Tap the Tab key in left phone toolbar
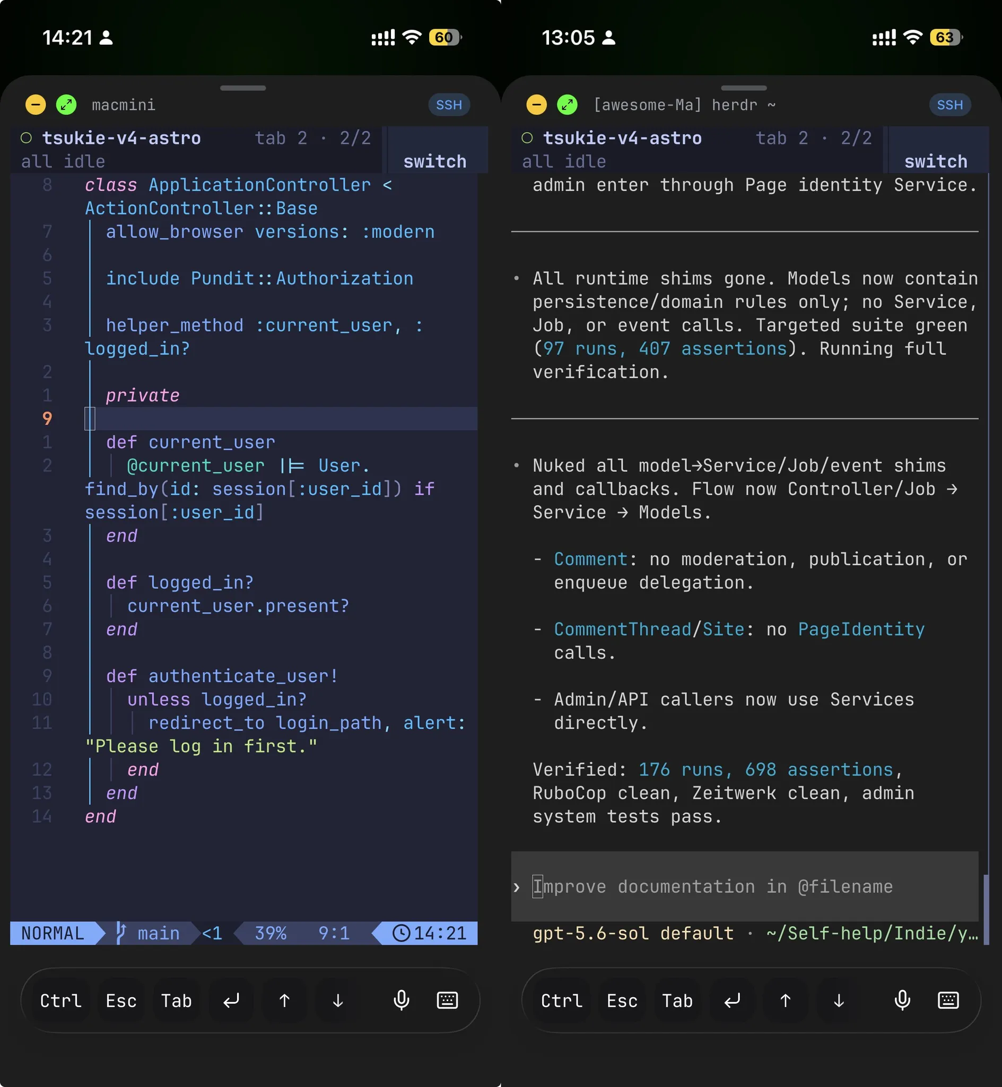 coord(176,1001)
